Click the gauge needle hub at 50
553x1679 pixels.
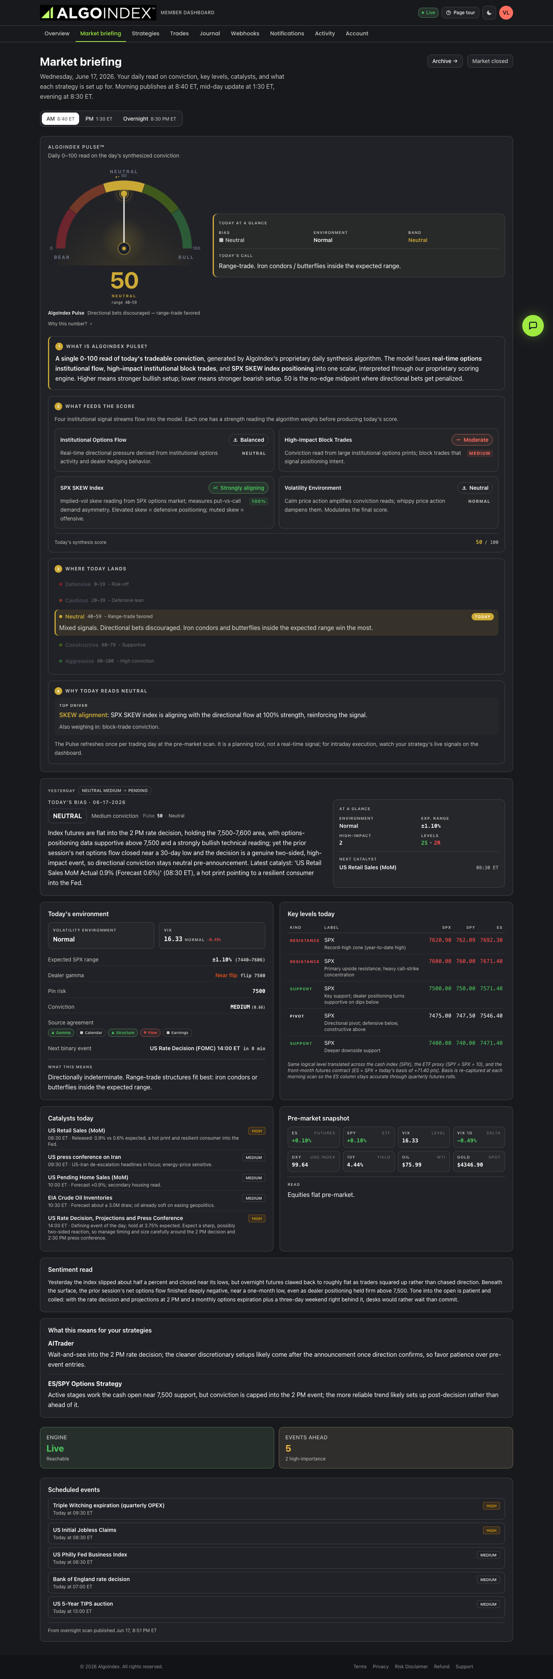coord(124,248)
